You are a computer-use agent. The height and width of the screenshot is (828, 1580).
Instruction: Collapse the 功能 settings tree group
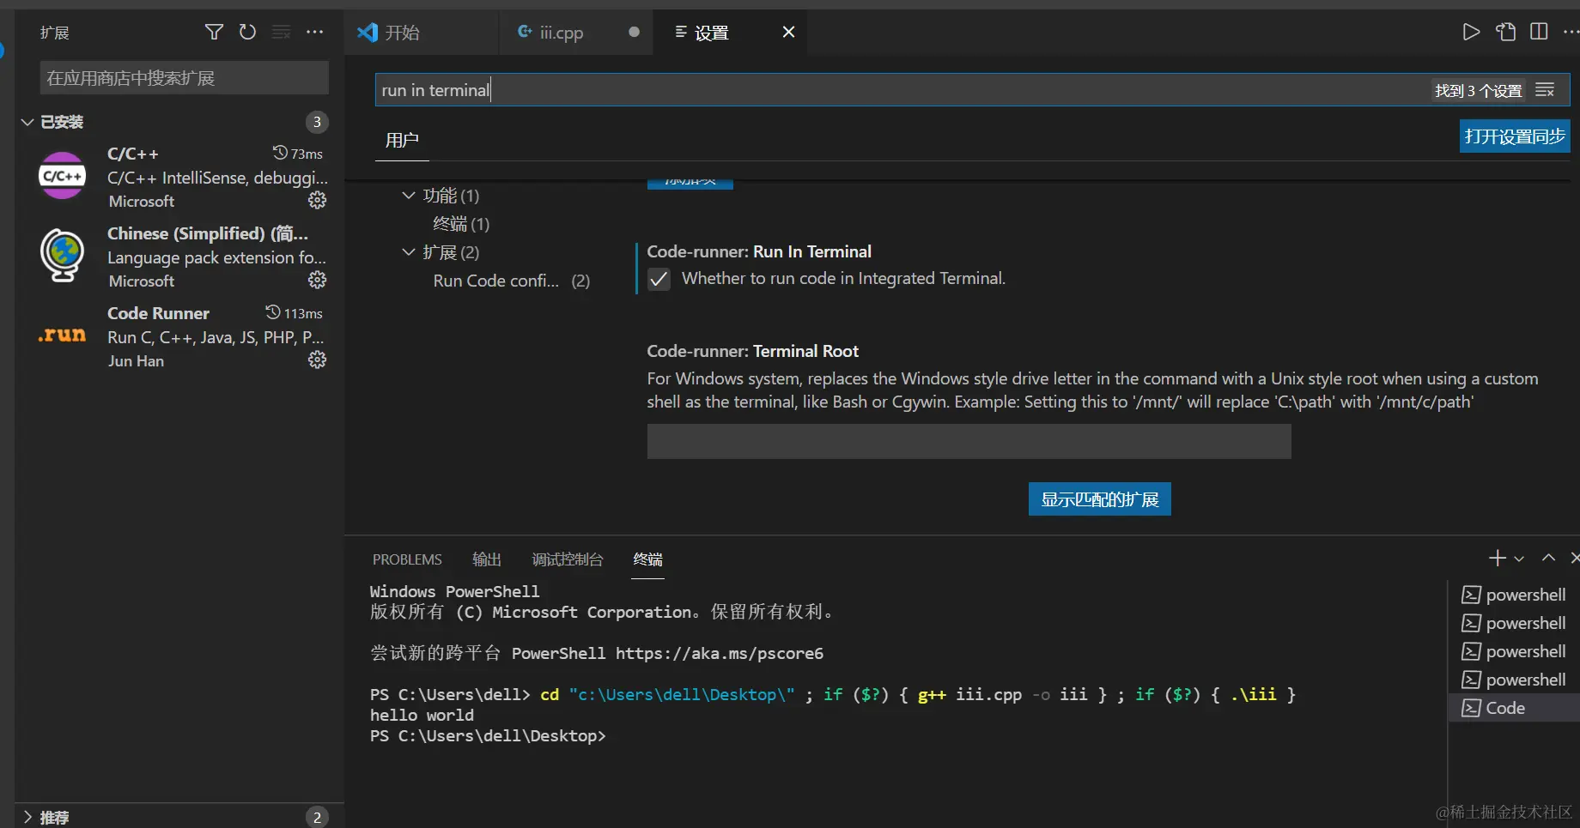coord(409,196)
